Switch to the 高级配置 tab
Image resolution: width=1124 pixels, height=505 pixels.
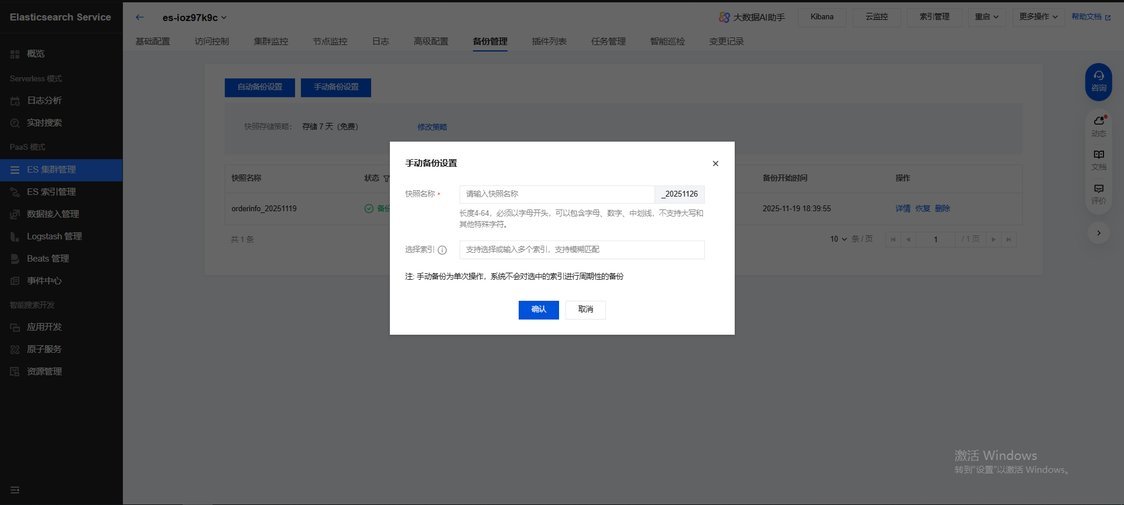tap(431, 42)
